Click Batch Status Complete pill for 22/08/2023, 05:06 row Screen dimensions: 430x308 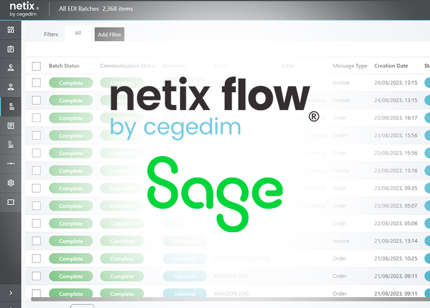(71, 223)
